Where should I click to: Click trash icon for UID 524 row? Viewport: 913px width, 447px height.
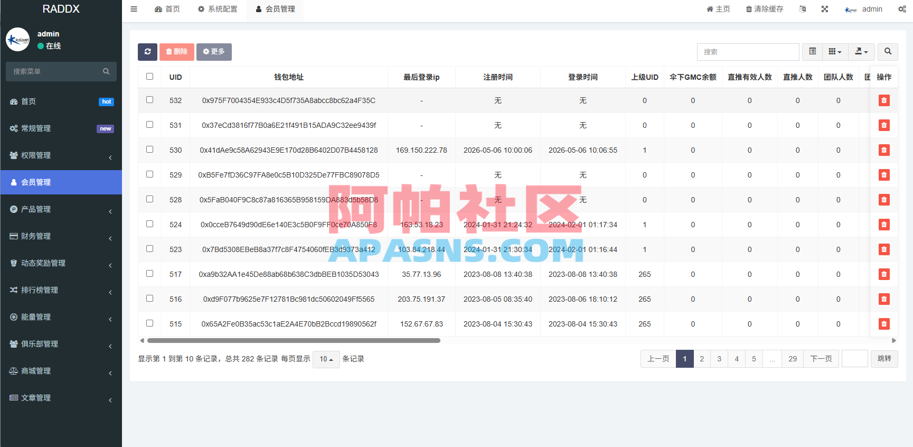coord(884,225)
